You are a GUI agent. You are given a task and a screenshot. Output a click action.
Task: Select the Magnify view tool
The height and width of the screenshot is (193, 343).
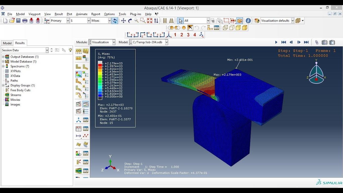136,21
